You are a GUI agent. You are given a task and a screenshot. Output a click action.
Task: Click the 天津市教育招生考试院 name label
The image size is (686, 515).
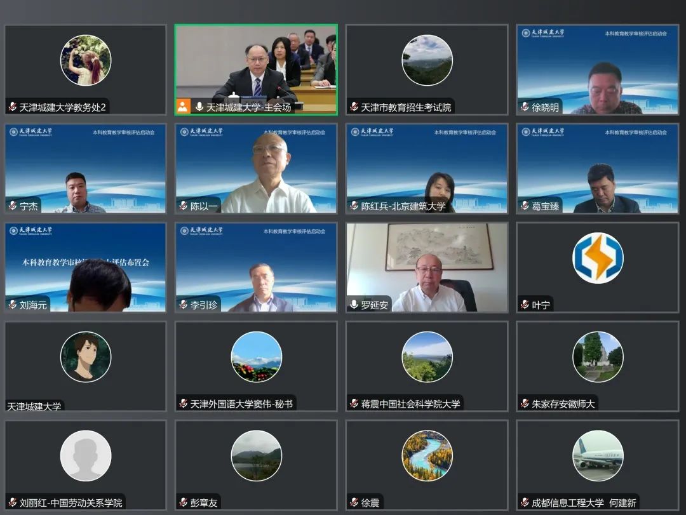(x=406, y=107)
